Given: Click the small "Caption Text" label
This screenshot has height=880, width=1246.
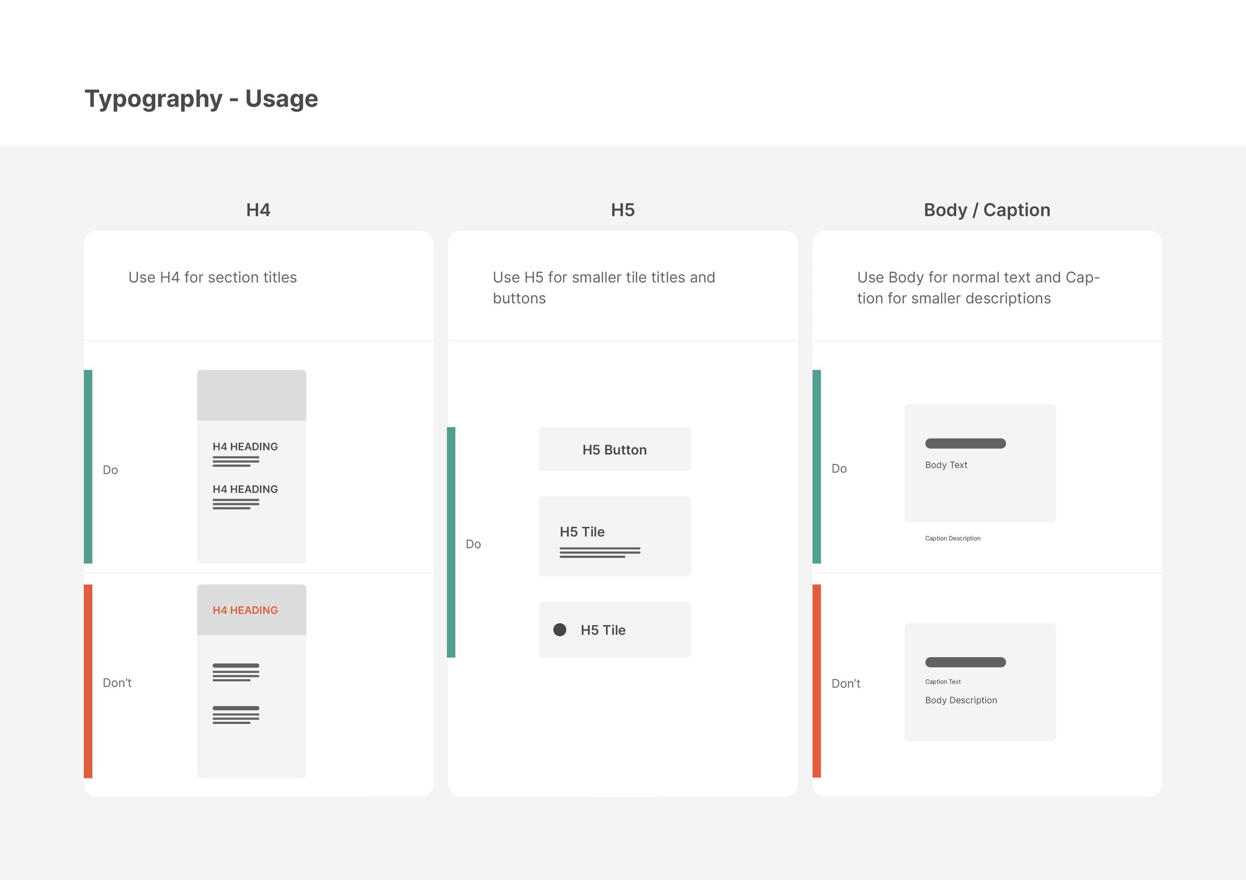Looking at the screenshot, I should (942, 682).
